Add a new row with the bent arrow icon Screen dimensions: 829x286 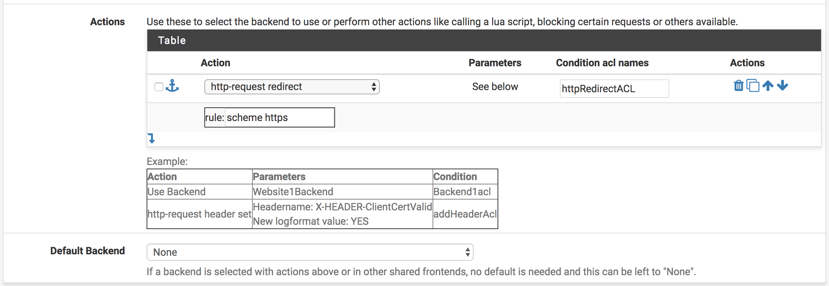tap(152, 138)
